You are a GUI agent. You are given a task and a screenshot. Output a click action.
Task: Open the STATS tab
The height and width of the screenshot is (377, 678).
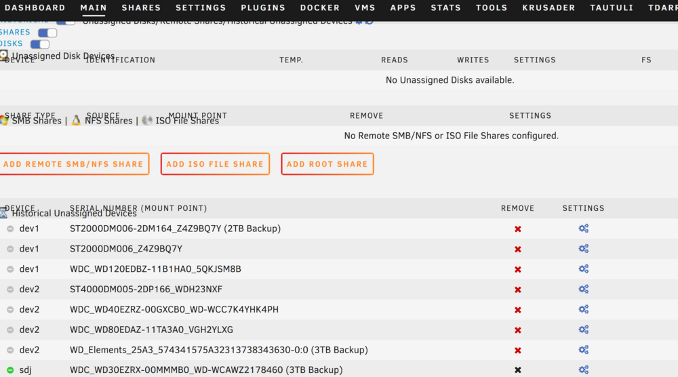tap(446, 7)
